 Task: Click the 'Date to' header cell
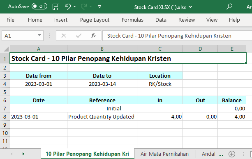click(102, 76)
